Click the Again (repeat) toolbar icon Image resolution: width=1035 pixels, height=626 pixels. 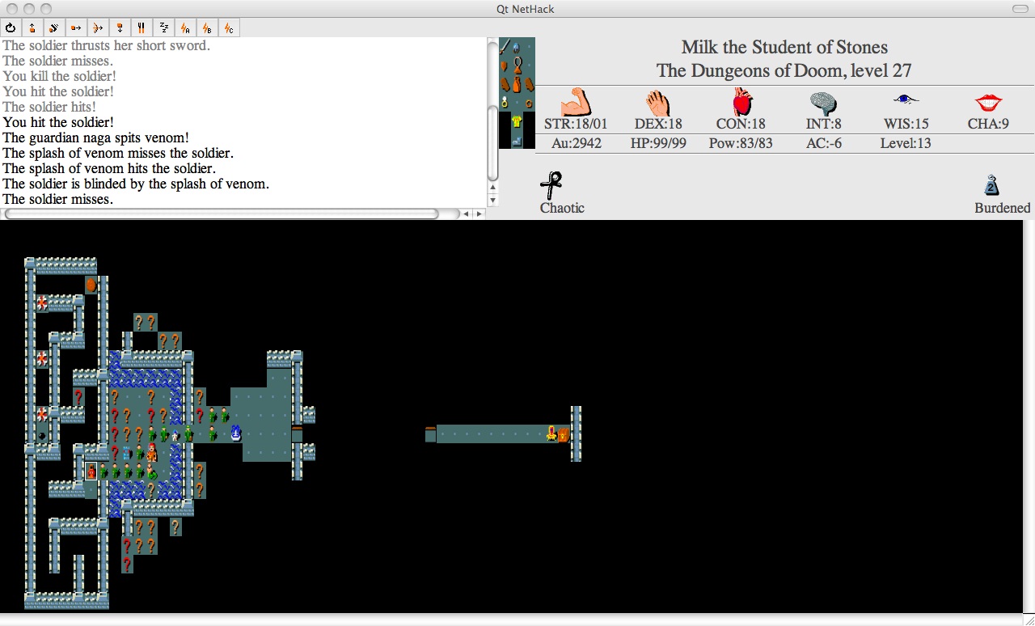tap(11, 28)
